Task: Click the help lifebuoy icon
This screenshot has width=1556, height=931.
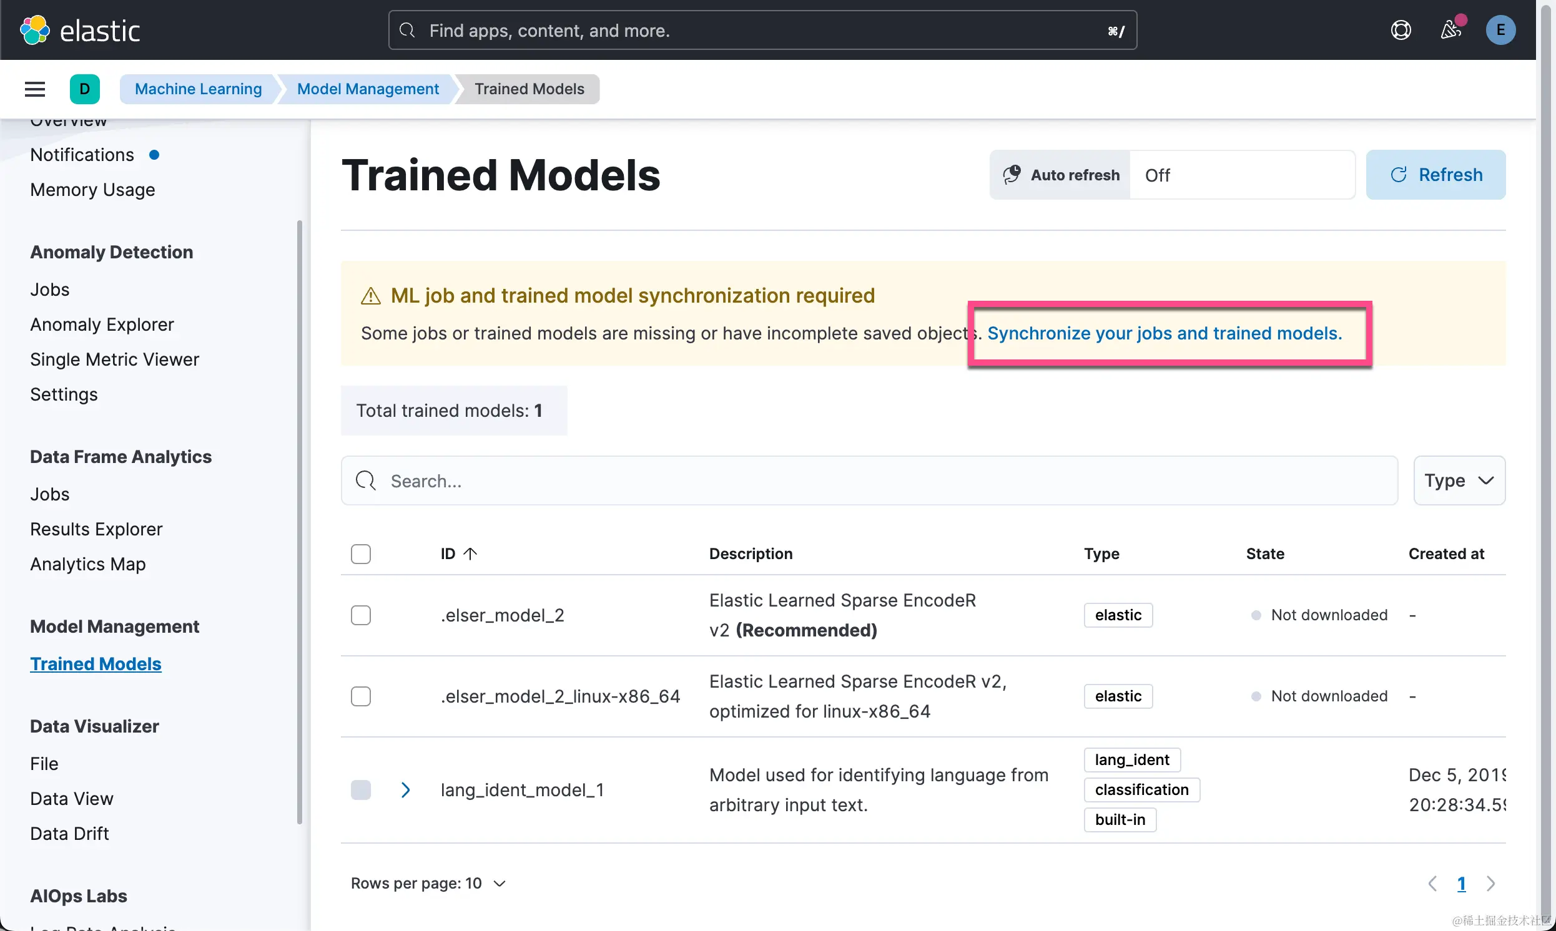Action: pos(1401,30)
